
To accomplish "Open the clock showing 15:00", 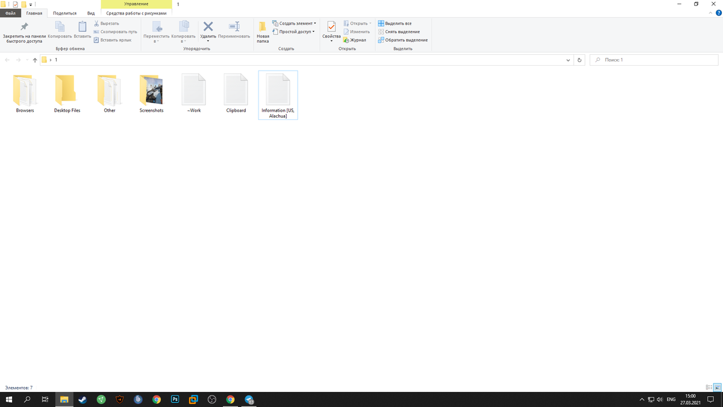I will click(x=690, y=399).
